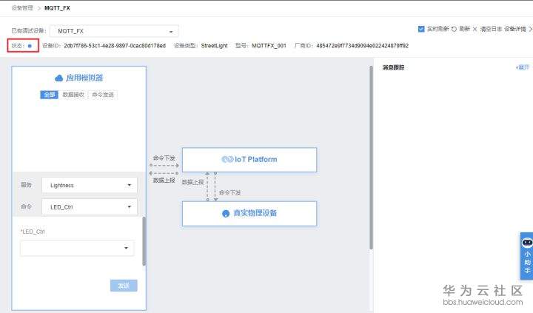
Task: Click the 清空日志 clear log X icon
Action: [475, 29]
